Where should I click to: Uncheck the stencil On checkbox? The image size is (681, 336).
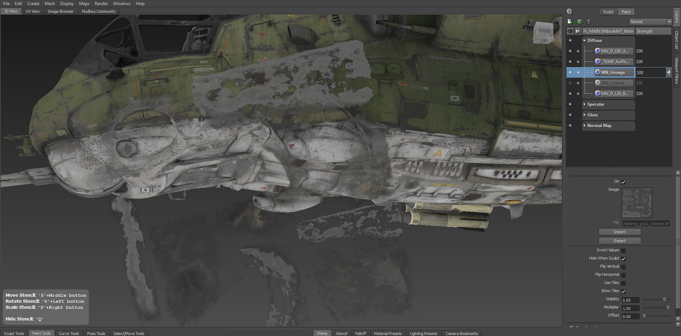624,182
